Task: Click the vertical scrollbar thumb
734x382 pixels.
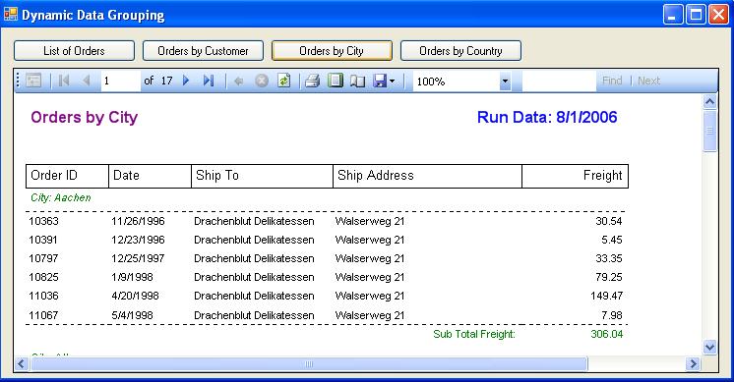Action: (x=709, y=132)
